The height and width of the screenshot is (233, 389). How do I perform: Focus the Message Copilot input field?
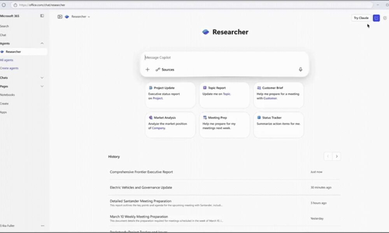coord(224,57)
